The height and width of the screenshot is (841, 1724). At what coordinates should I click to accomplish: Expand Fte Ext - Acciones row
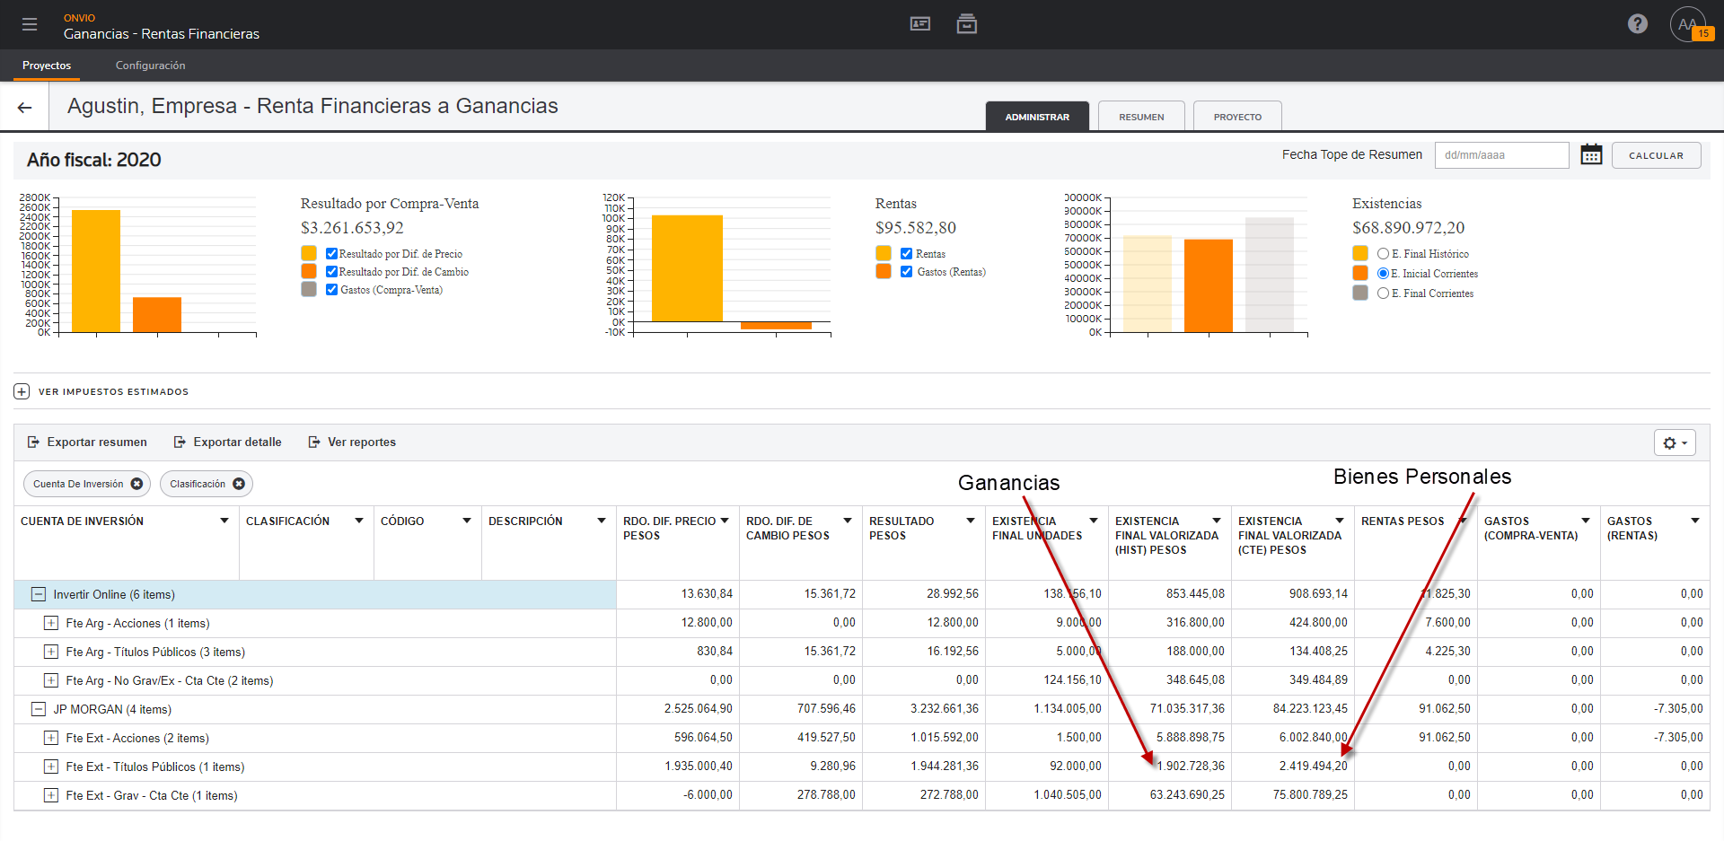(x=51, y=738)
